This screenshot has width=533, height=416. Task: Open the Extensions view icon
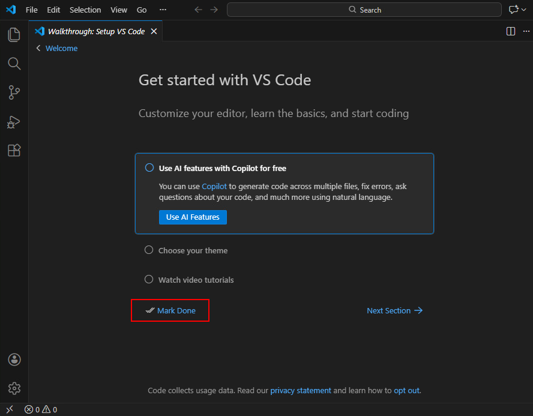point(14,150)
